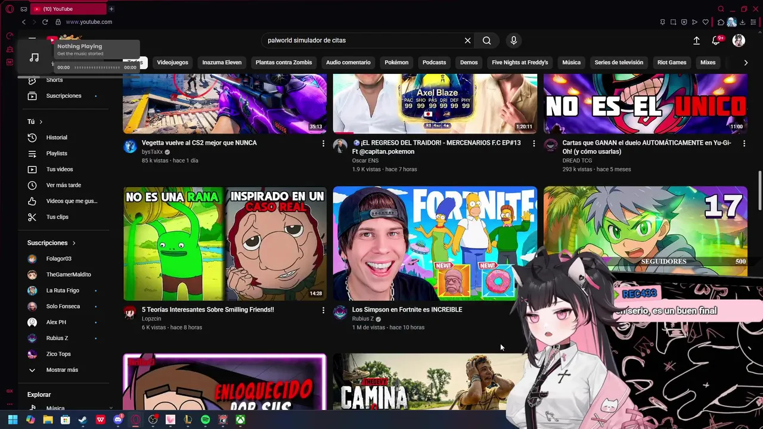Open the GX Control sidebar icon
This screenshot has height=429, width=763.
10,36
